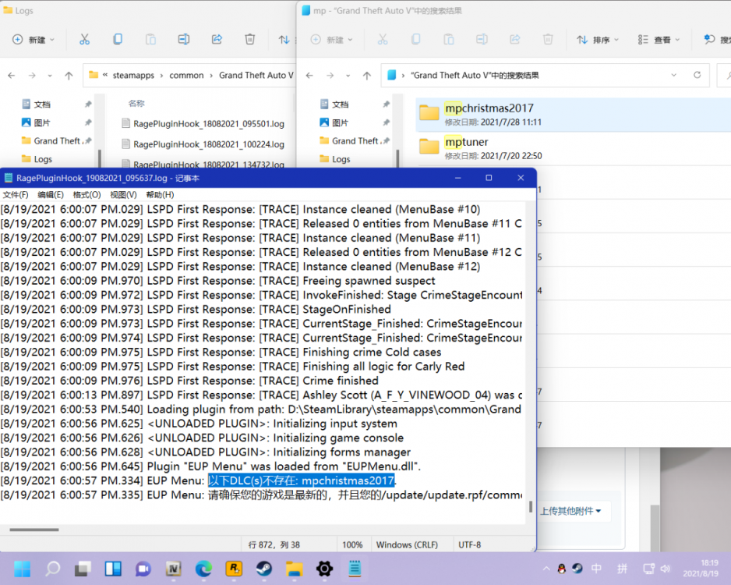
Task: Show hidden tray icons chevron
Action: click(546, 569)
